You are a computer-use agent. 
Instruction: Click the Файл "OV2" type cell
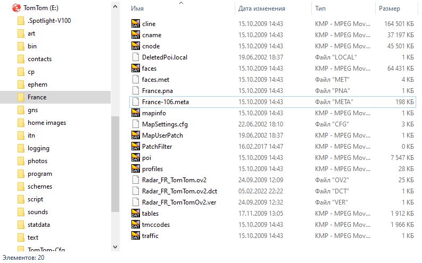332,180
